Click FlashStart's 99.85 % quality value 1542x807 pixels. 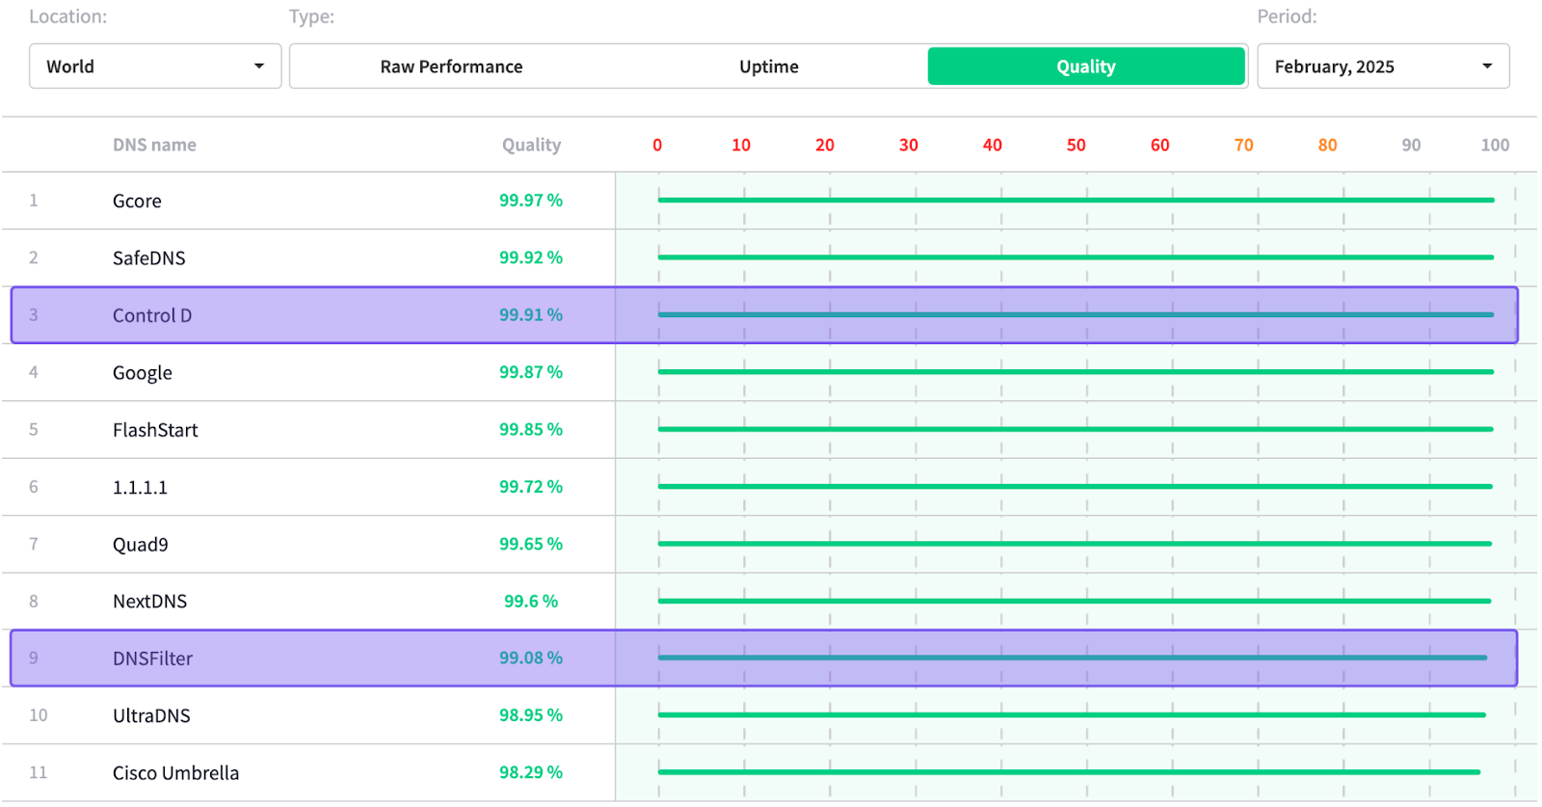coord(531,429)
